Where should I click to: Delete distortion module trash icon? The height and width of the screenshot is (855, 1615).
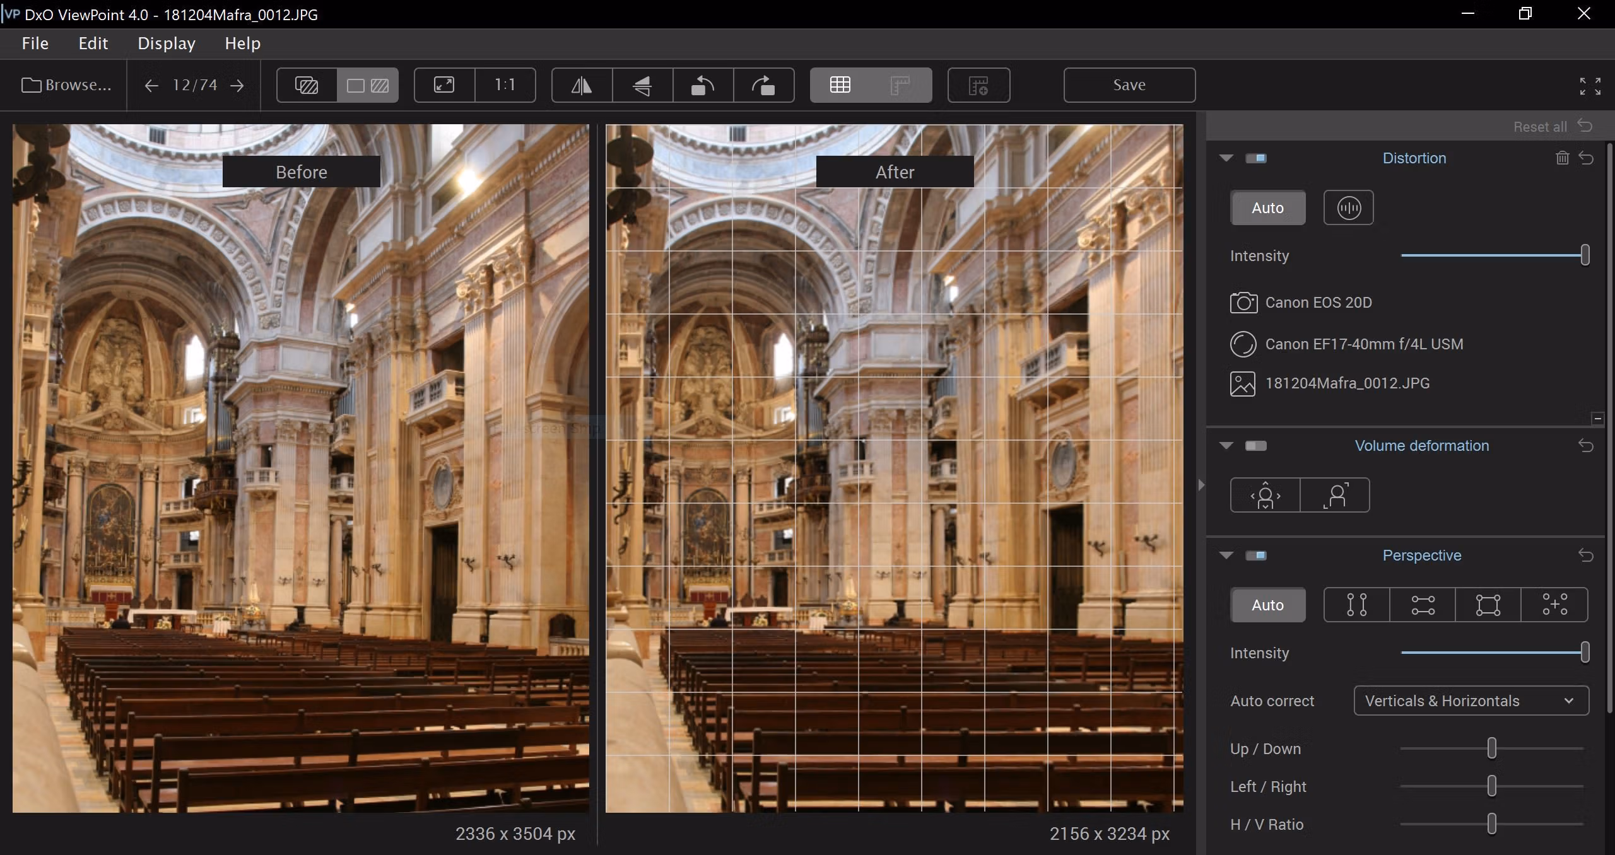[1562, 158]
